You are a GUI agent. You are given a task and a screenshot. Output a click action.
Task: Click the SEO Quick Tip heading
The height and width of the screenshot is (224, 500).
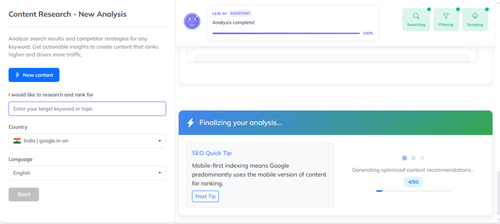pos(211,153)
